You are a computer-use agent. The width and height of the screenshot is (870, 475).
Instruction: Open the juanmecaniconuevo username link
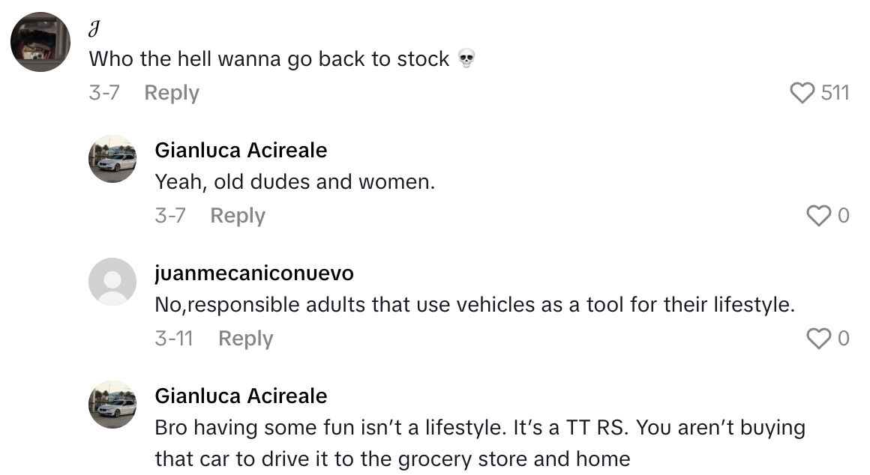(254, 273)
